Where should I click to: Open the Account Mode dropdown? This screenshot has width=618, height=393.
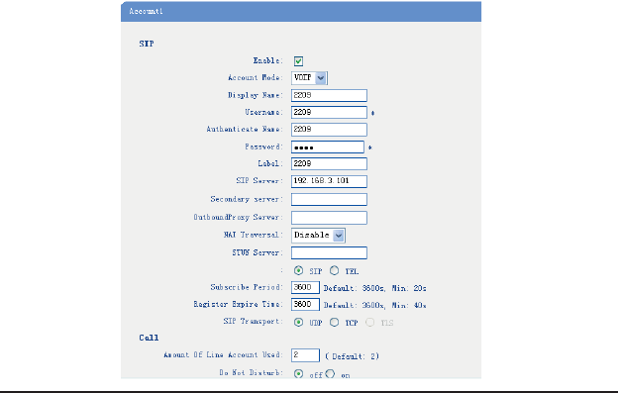click(309, 78)
